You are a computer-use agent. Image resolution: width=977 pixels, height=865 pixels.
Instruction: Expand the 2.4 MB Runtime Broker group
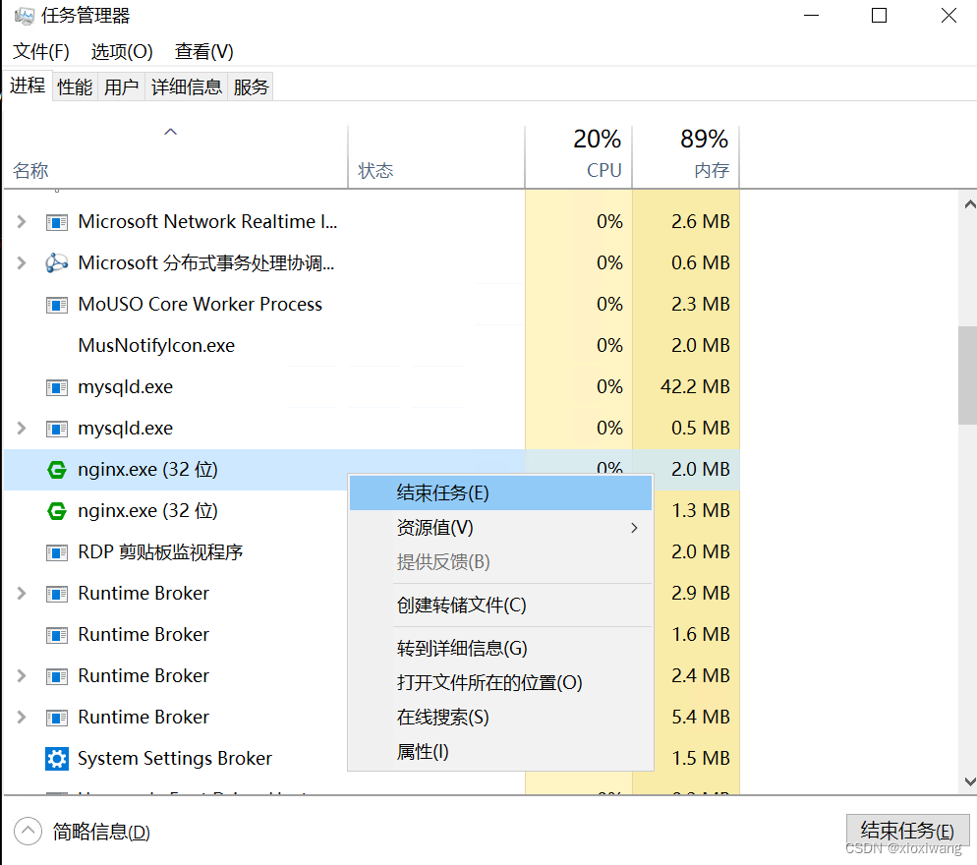22,675
